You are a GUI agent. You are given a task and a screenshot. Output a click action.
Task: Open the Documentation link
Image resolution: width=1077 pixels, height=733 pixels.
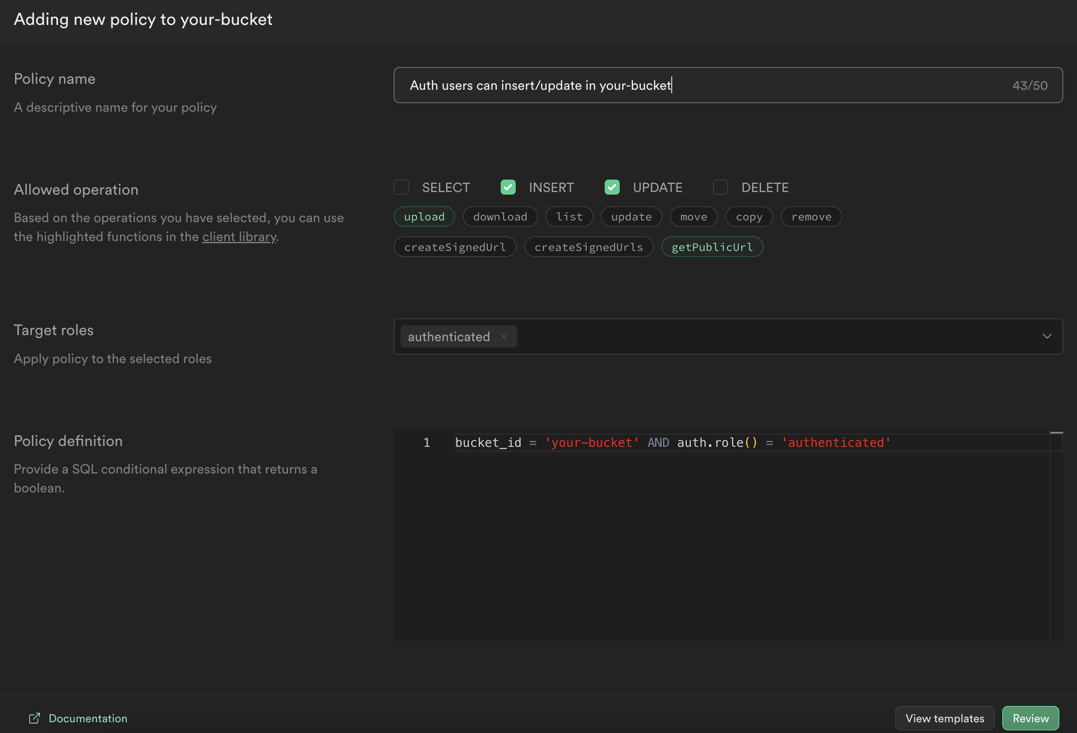[88, 718]
